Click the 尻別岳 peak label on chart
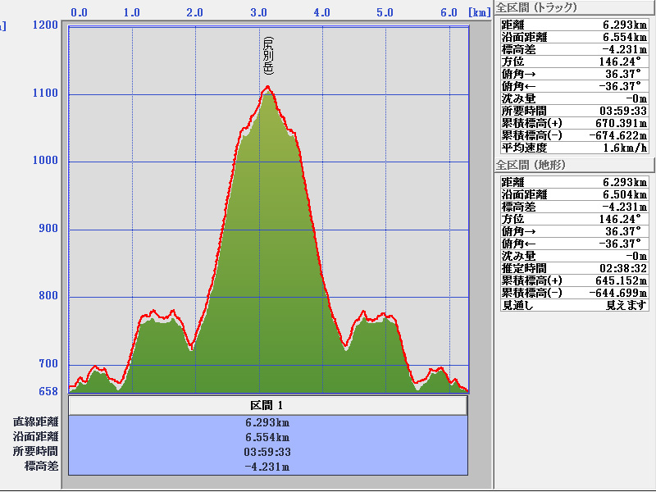The width and height of the screenshot is (656, 492). click(268, 57)
